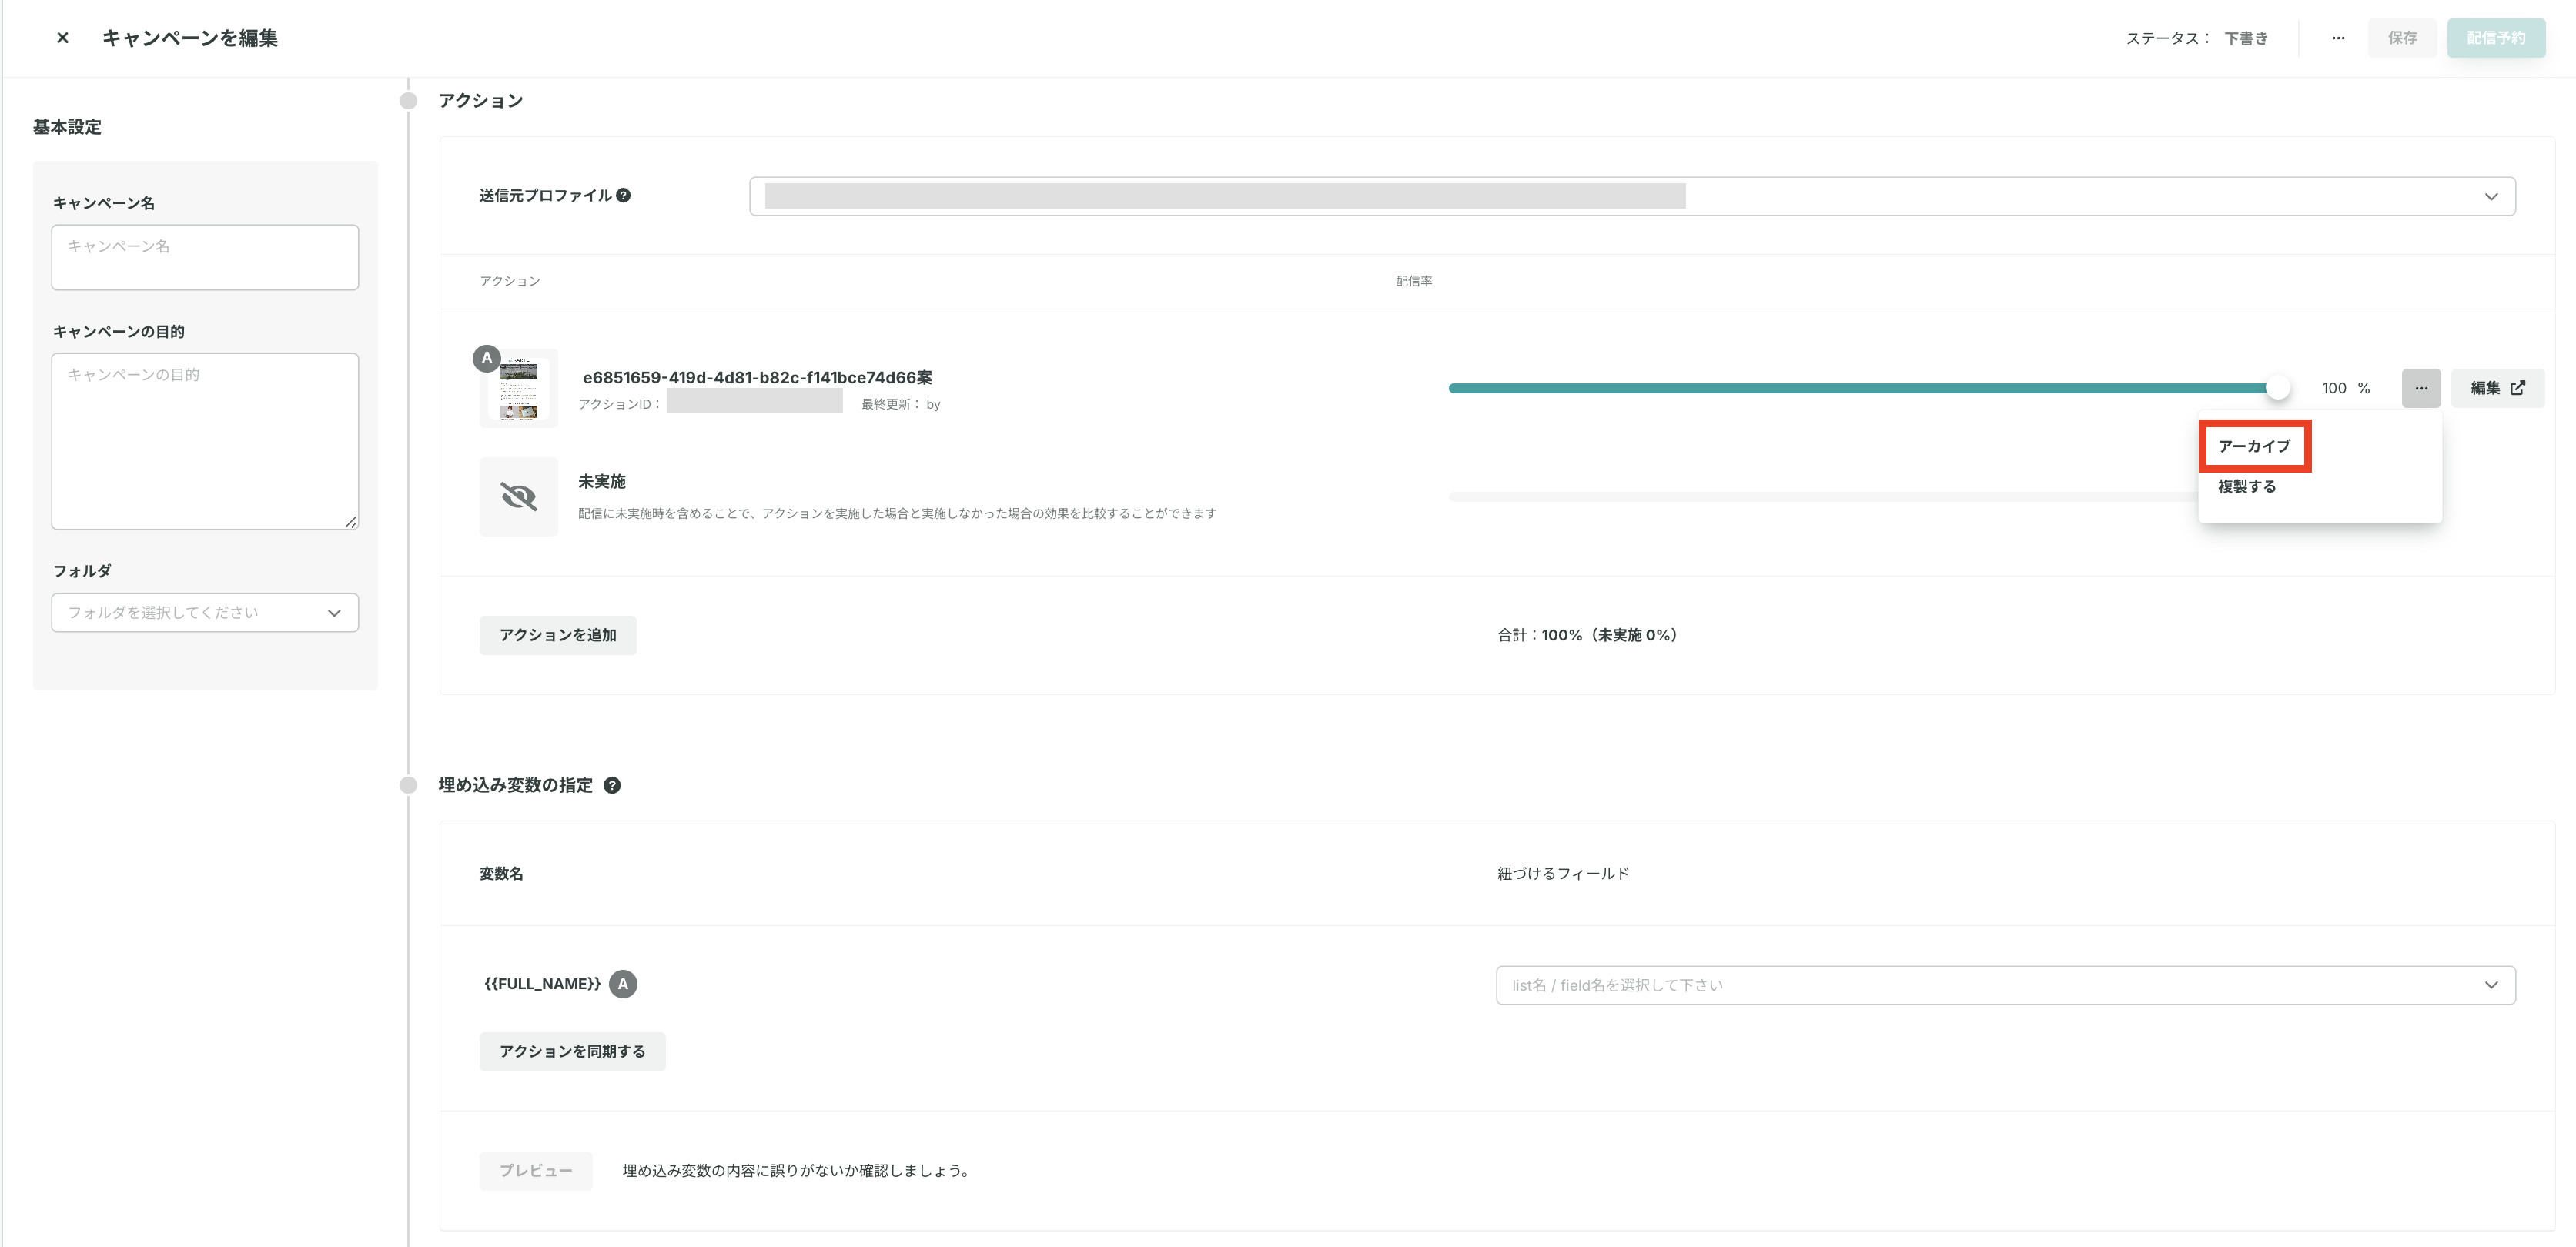Click the A variant badge on action thumbnail
This screenshot has width=2576, height=1247.
coord(487,358)
